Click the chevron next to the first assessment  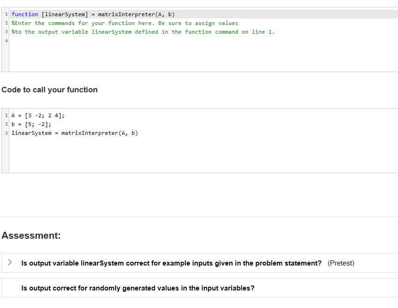[x=10, y=262]
